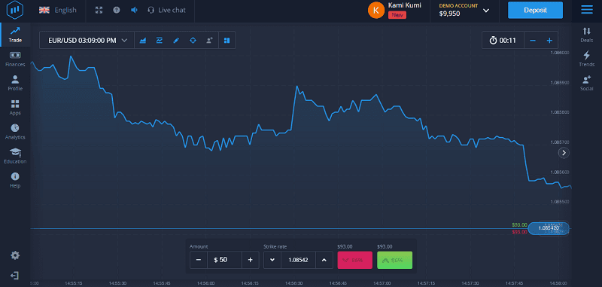Expand the EUR/USD asset selector
This screenshot has height=287, width=602.
pyautogui.click(x=87, y=41)
